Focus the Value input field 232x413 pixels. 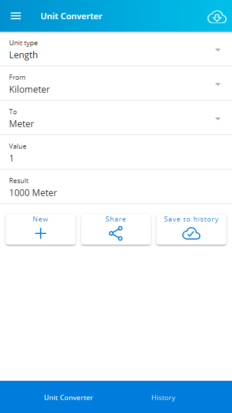click(116, 152)
